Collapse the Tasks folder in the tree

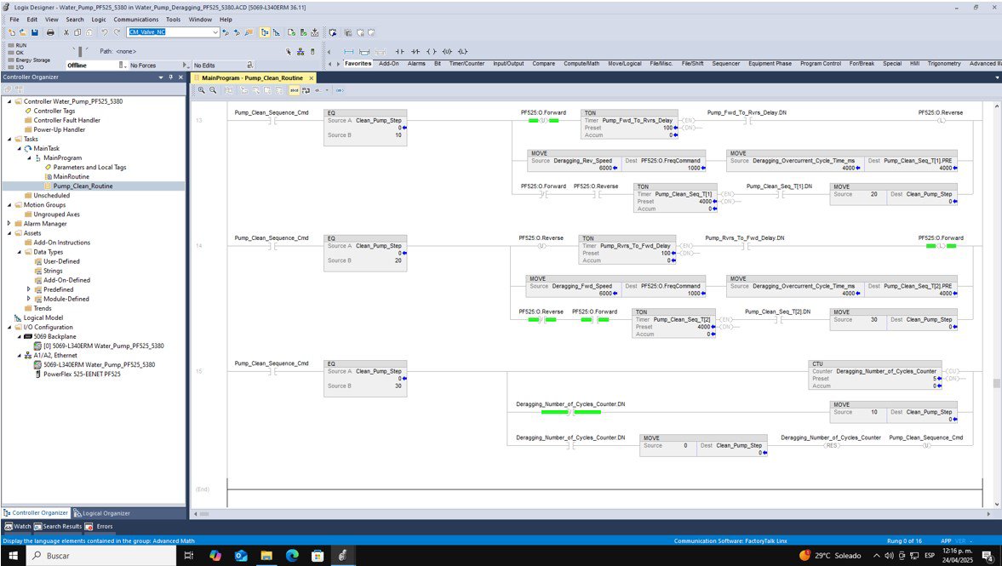point(9,139)
